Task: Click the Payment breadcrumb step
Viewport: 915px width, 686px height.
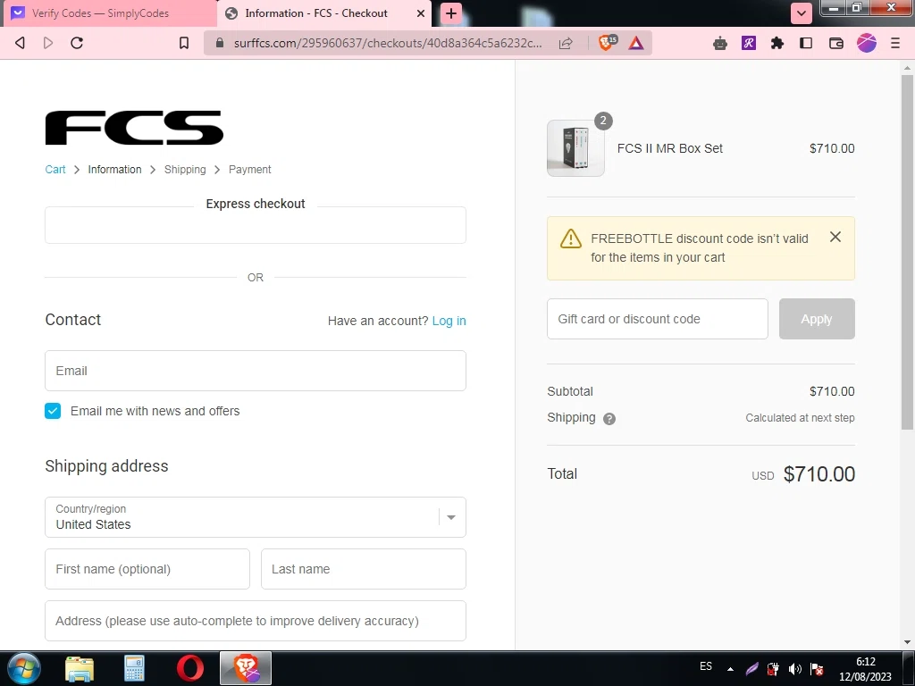Action: tap(250, 169)
